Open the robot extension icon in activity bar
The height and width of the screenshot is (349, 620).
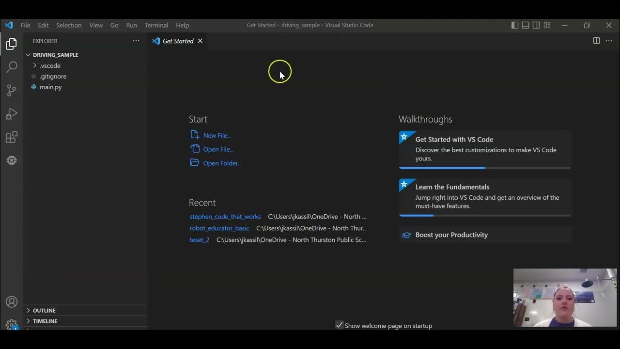(12, 160)
